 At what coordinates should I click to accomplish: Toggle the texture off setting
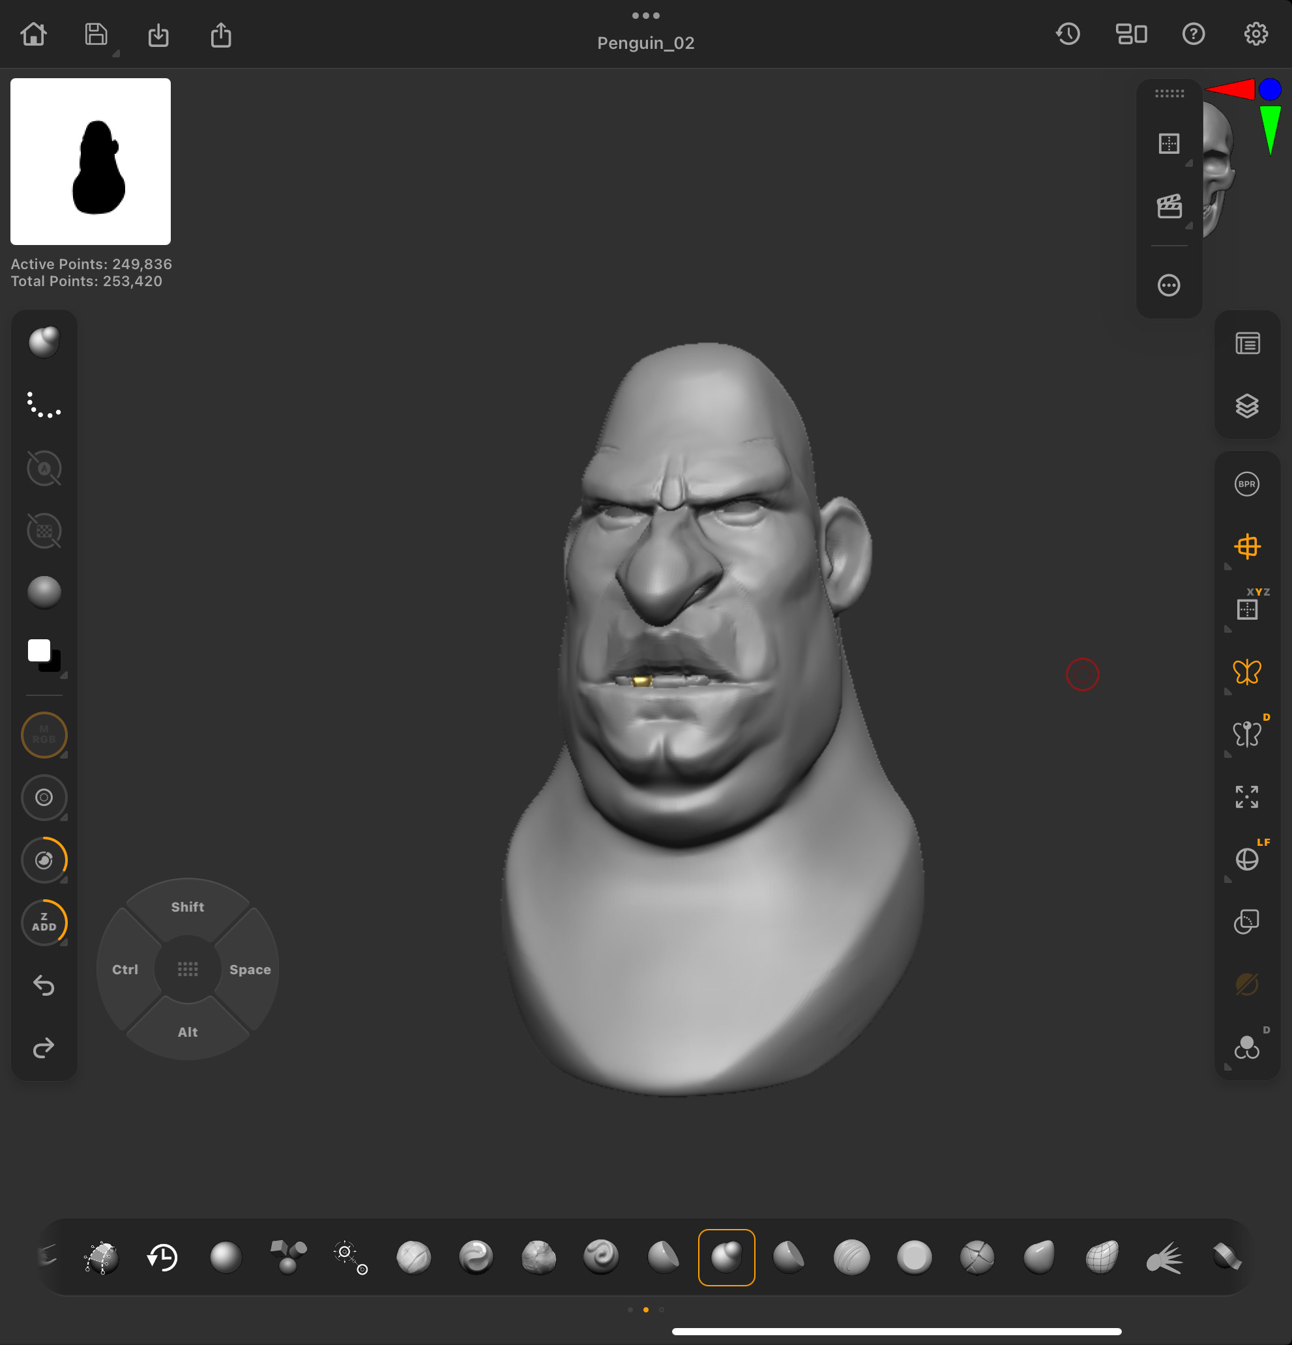coord(44,530)
